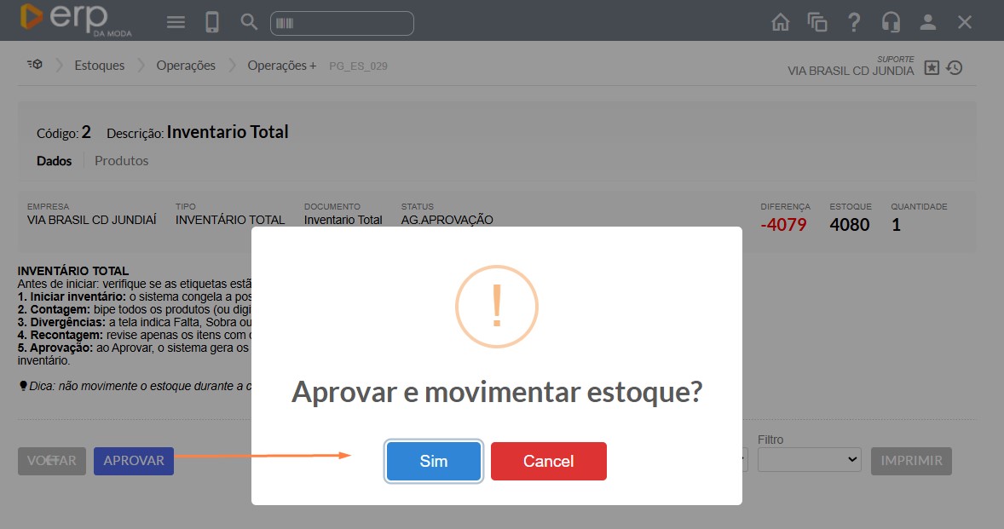Click the stock box breadcrumb icon
The width and height of the screenshot is (1004, 529).
pos(35,65)
